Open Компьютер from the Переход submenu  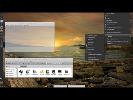[x=95, y=42]
